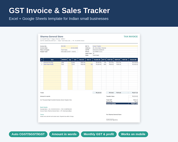
Task: Select the invoice number field 'INV-001'
Action: [69, 46]
